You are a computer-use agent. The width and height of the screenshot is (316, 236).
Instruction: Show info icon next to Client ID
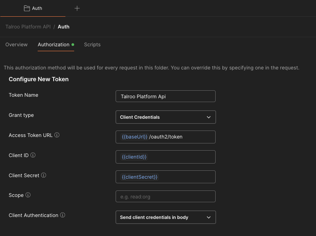click(33, 155)
